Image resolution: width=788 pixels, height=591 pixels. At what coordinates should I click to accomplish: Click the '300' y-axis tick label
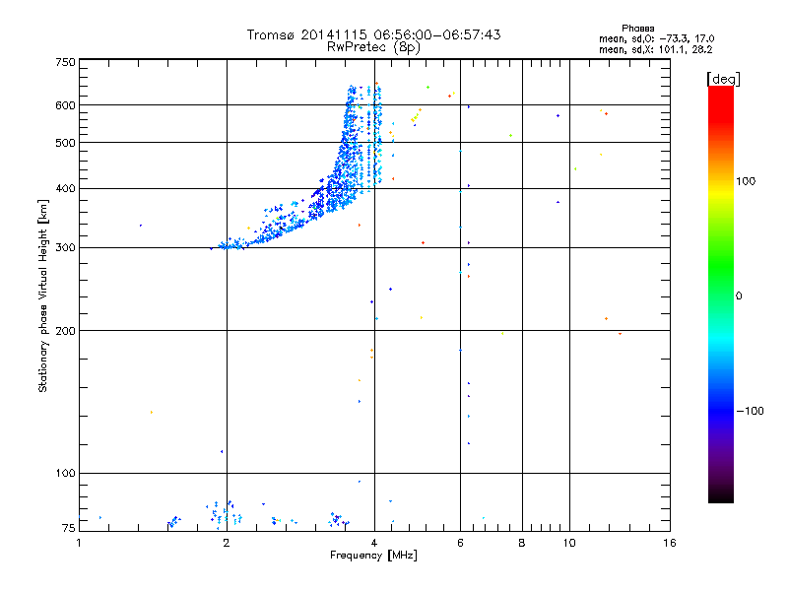click(65, 247)
